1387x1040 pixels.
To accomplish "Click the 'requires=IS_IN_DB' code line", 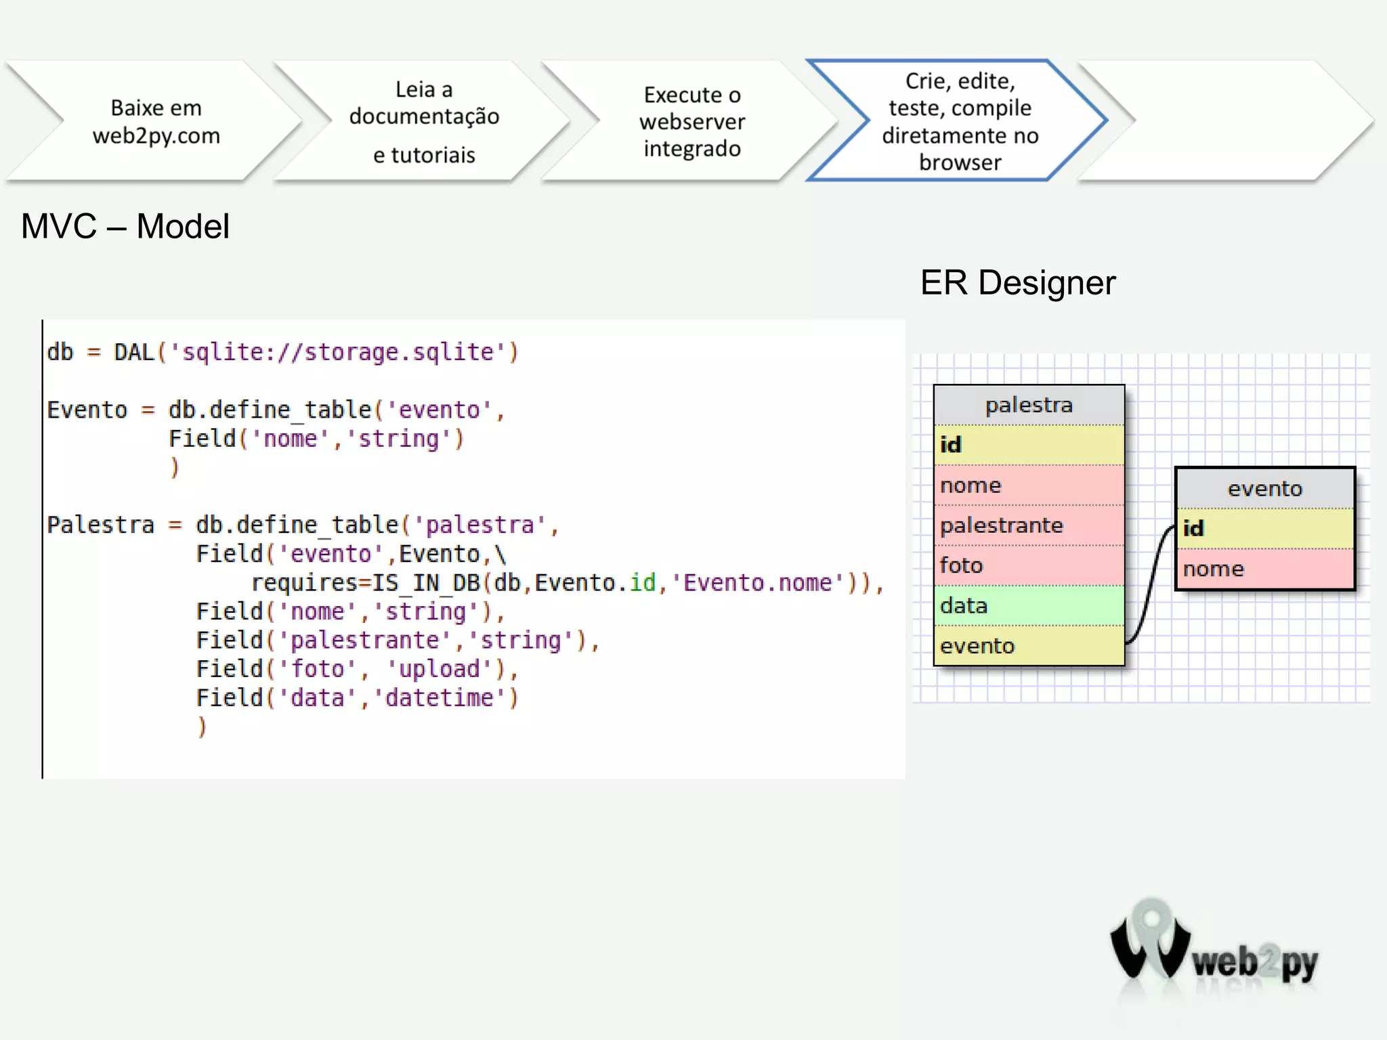I will click(x=568, y=582).
